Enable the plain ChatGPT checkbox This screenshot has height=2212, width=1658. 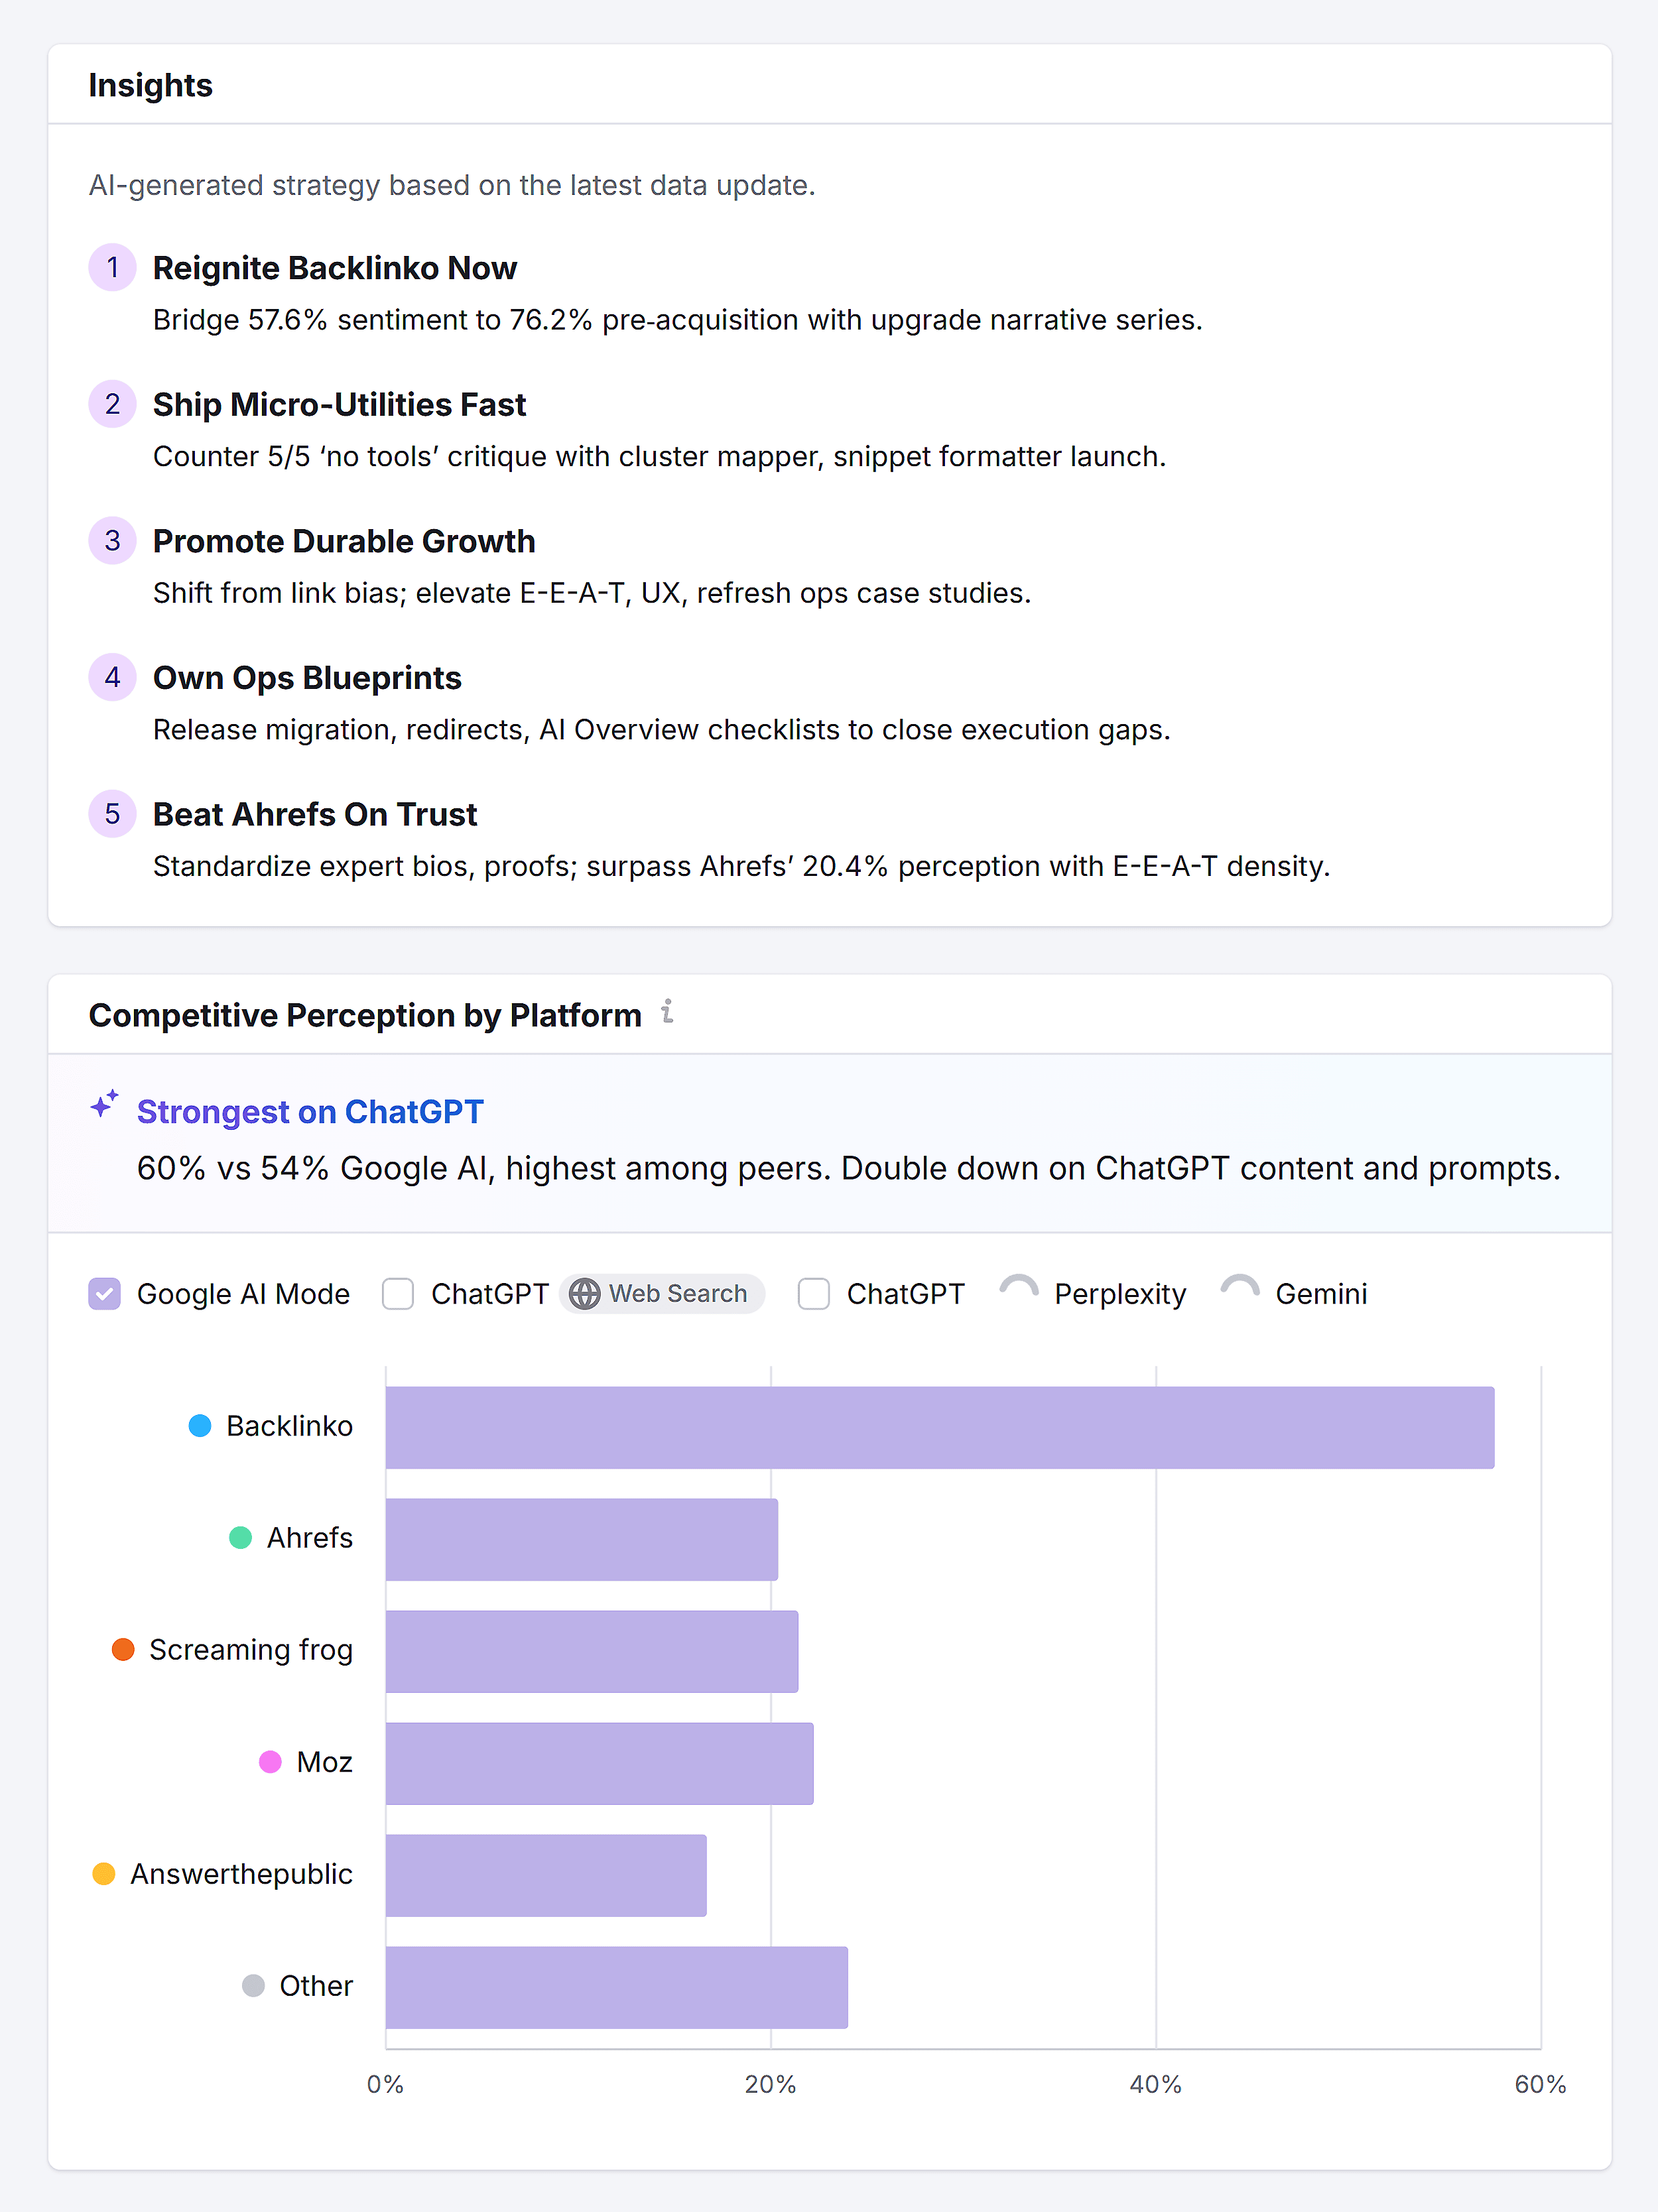813,1293
